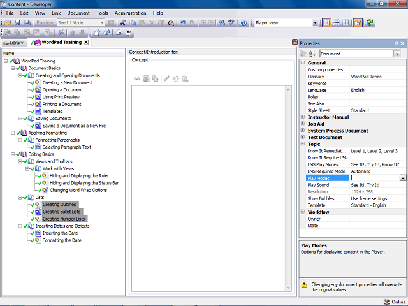Image resolution: width=408 pixels, height=306 pixels.
Task: Click the Concept pane scroll up arrow
Action: click(x=288, y=89)
